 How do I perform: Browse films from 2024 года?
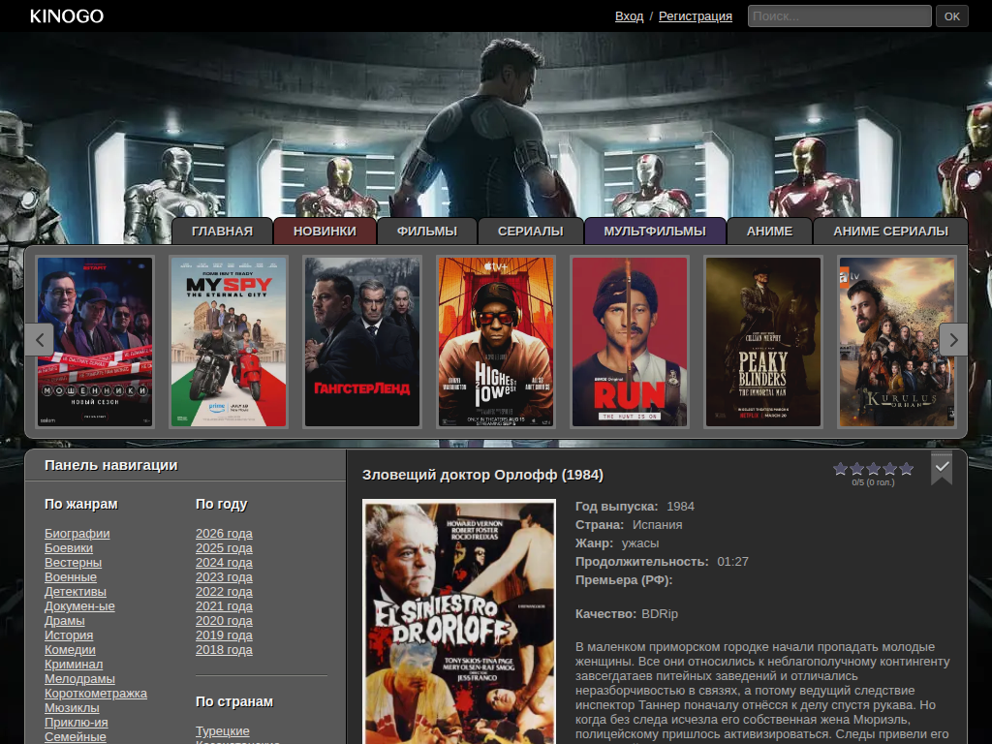pos(224,563)
